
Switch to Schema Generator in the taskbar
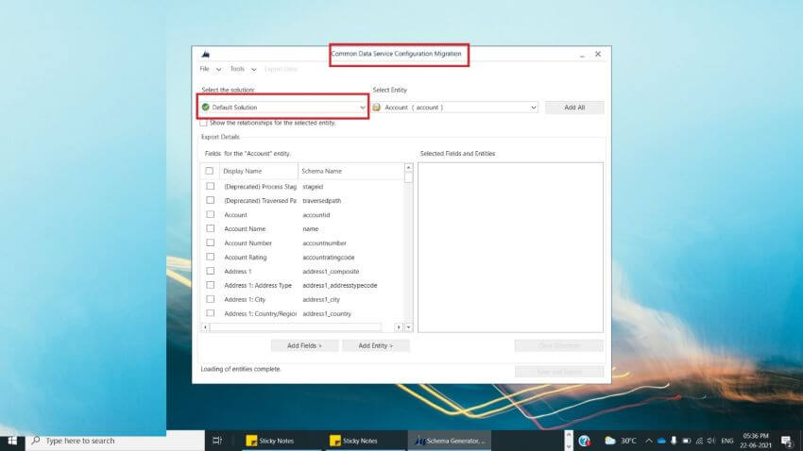click(x=450, y=441)
